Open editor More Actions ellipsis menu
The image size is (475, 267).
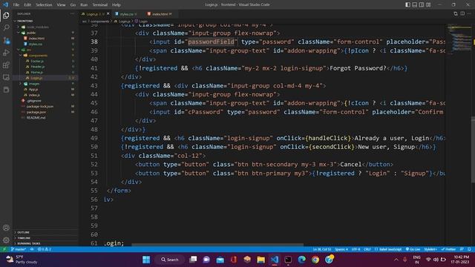pos(469,13)
